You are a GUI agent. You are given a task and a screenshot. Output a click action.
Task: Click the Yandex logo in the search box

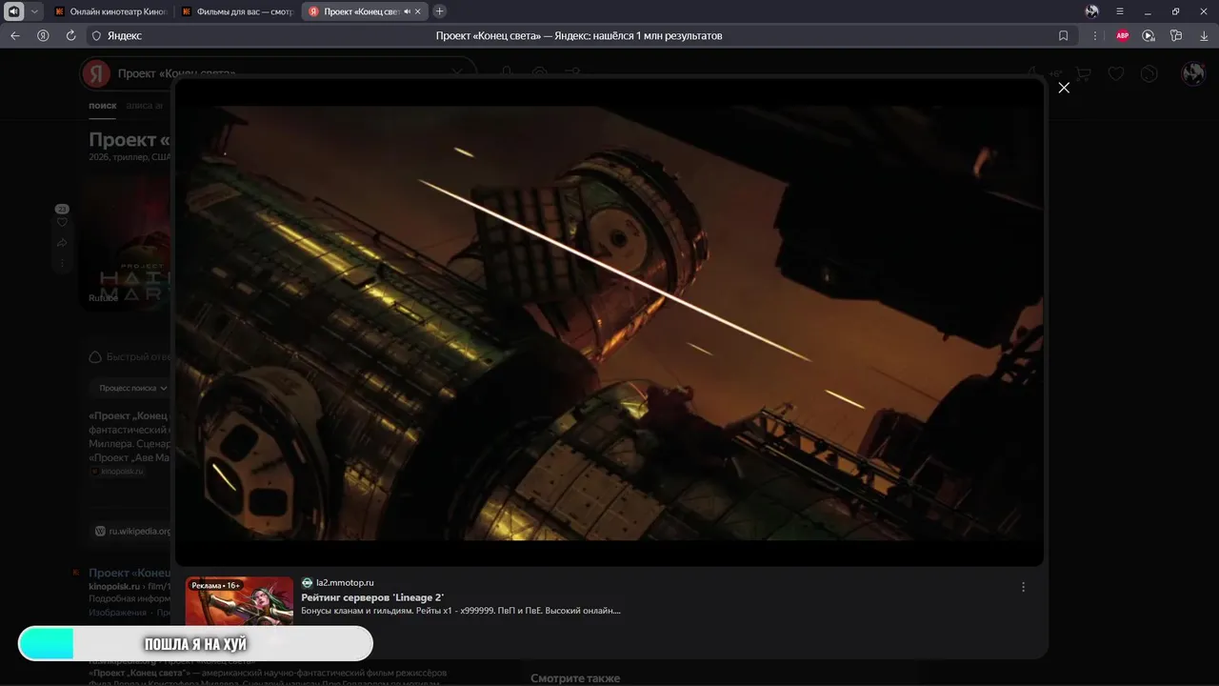95,73
